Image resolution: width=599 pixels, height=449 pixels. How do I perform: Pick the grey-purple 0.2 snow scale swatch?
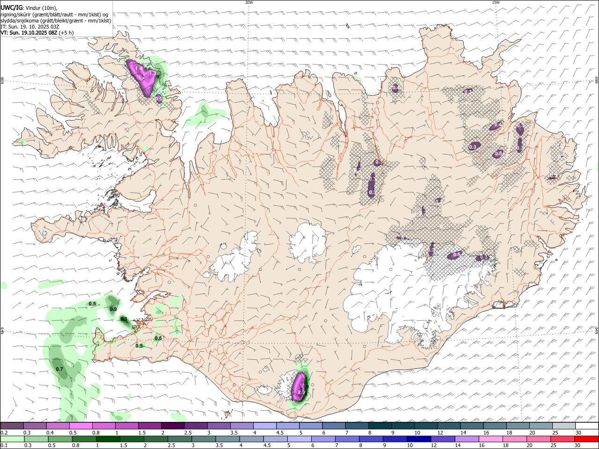coord(12,426)
